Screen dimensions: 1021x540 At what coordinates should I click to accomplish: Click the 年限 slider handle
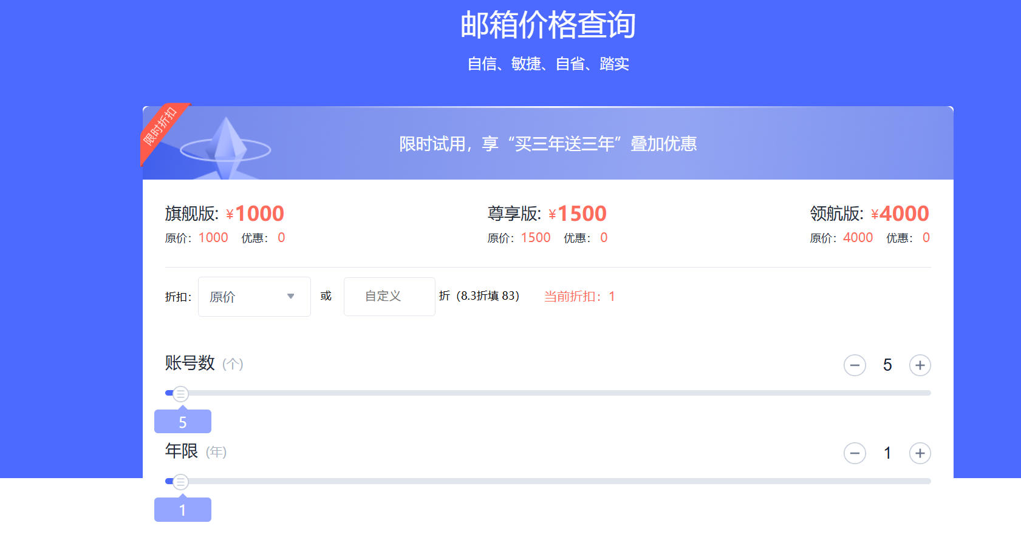(180, 482)
